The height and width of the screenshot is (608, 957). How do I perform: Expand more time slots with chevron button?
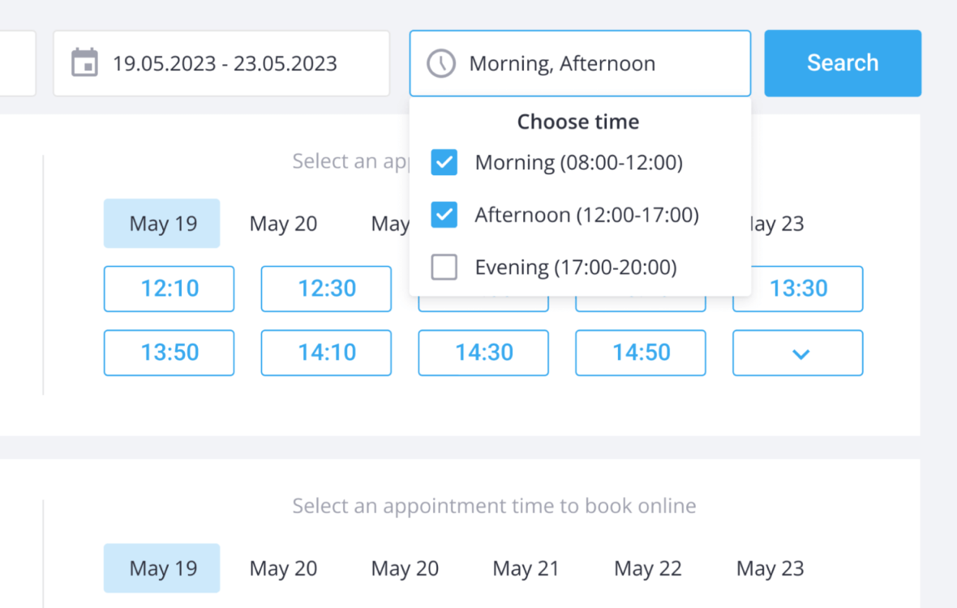(x=798, y=353)
